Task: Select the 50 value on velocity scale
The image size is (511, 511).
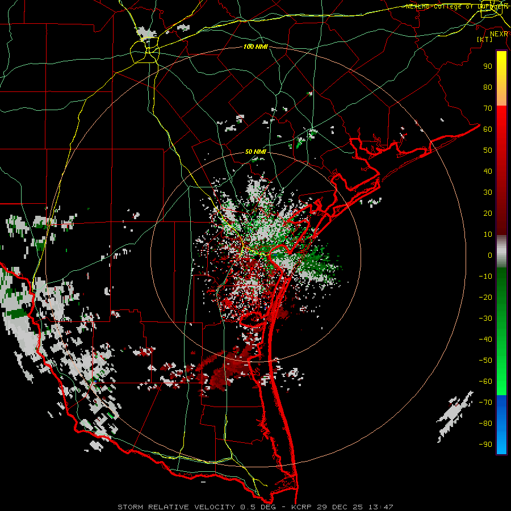Action: 488,150
